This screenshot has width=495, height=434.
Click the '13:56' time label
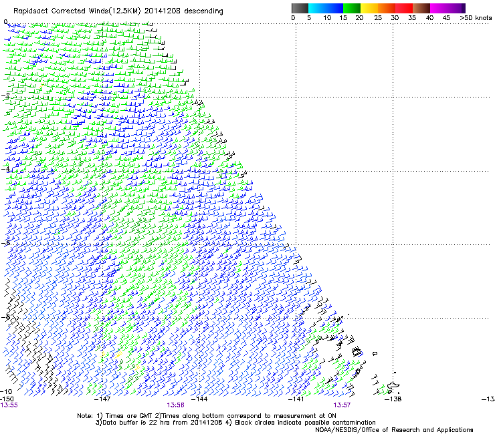175,405
